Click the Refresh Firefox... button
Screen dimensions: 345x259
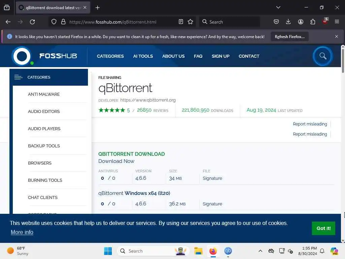289,37
